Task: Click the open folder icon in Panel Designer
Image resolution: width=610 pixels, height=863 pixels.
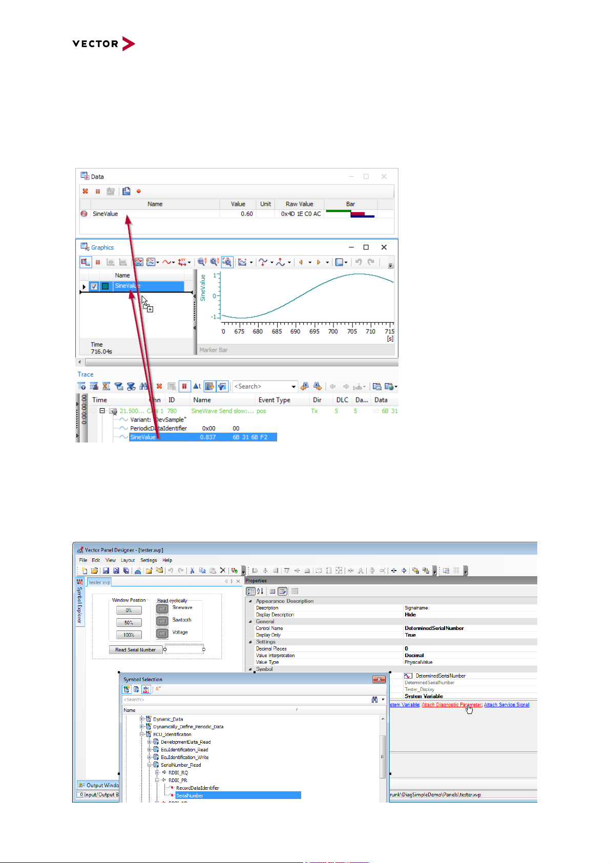Action: (94, 570)
